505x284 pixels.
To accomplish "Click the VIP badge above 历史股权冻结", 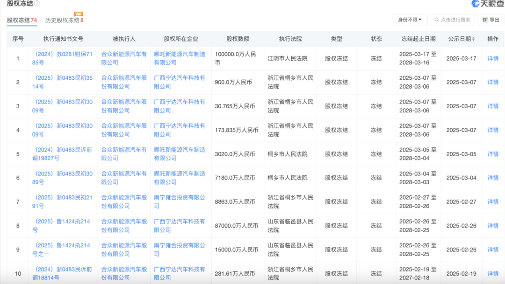I will 78,14.
